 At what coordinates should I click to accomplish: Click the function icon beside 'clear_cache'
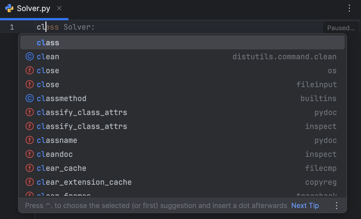coord(29,168)
